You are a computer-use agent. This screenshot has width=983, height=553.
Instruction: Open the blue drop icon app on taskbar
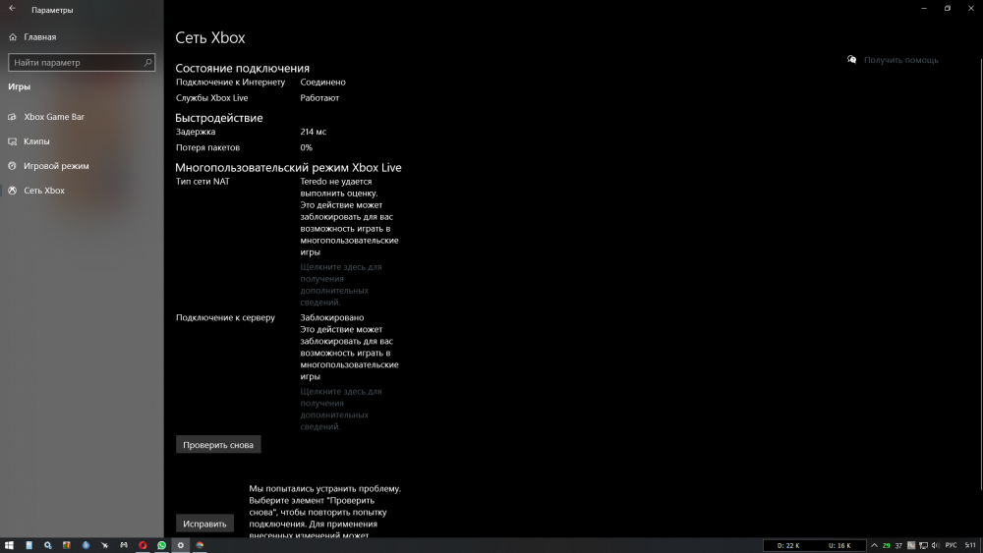(x=86, y=545)
